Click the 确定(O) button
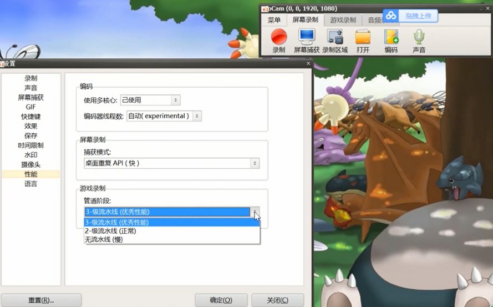Image resolution: width=493 pixels, height=307 pixels. [221, 300]
